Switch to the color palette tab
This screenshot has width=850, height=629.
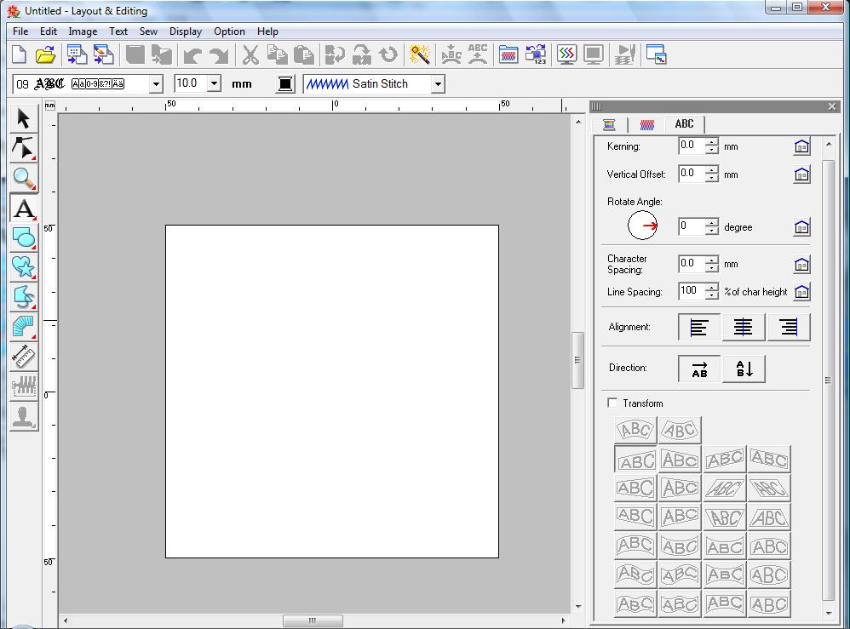609,124
